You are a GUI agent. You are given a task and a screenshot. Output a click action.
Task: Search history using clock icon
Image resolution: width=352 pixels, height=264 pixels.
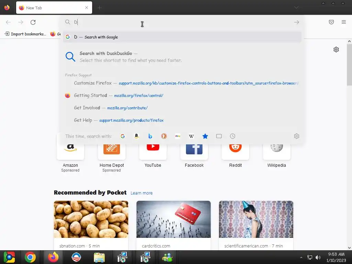(233, 136)
